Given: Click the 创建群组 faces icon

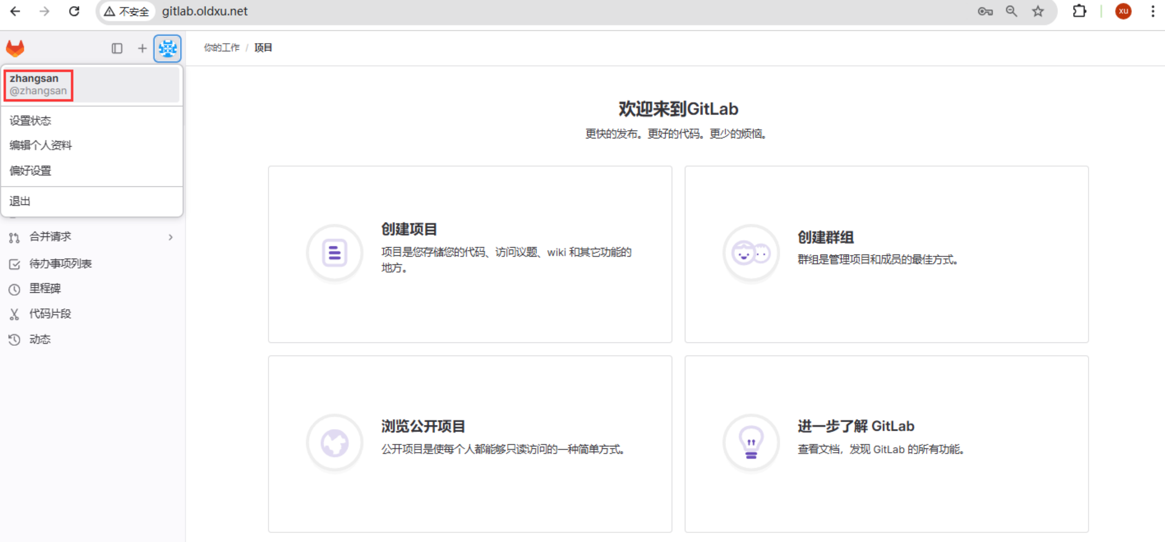Looking at the screenshot, I should pyautogui.click(x=751, y=253).
